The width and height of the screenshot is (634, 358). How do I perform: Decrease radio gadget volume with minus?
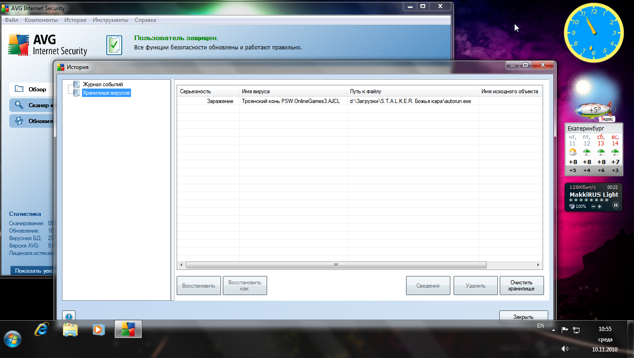[x=593, y=206]
